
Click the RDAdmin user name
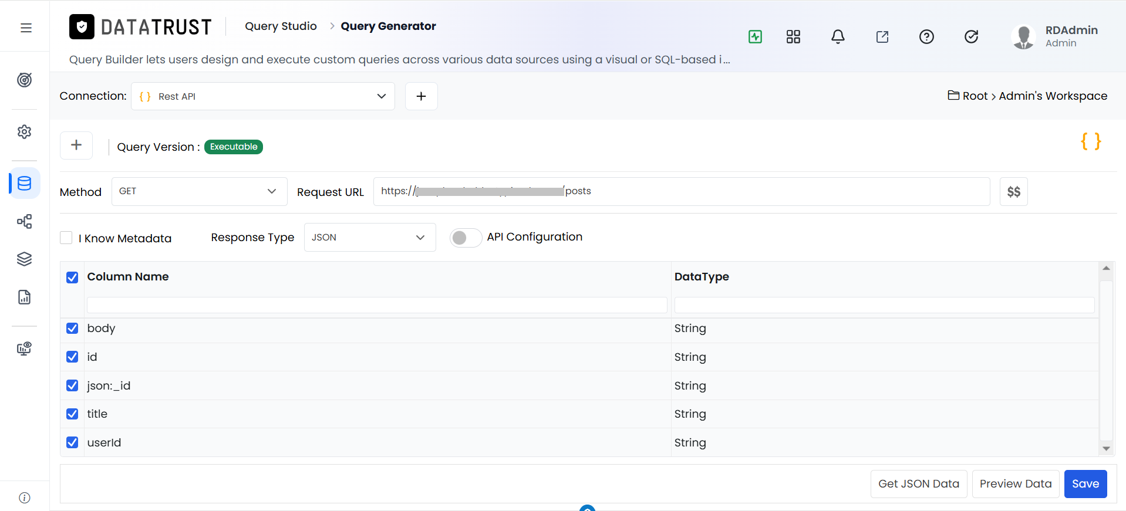(x=1071, y=30)
